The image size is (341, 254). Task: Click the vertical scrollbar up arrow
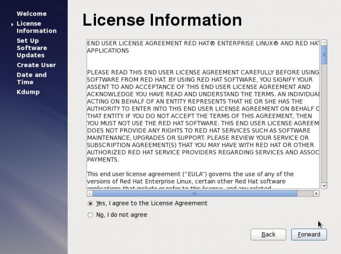pyautogui.click(x=324, y=43)
